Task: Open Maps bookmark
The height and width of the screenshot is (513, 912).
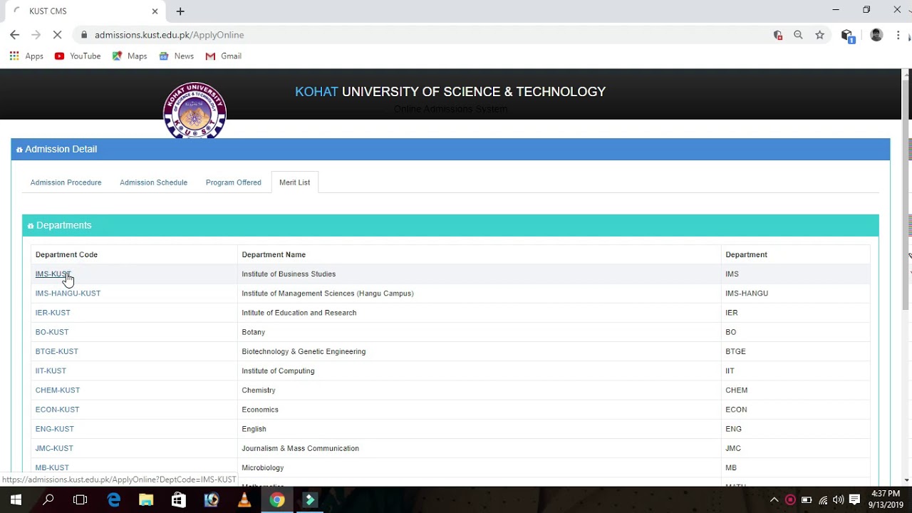Action: (x=130, y=56)
